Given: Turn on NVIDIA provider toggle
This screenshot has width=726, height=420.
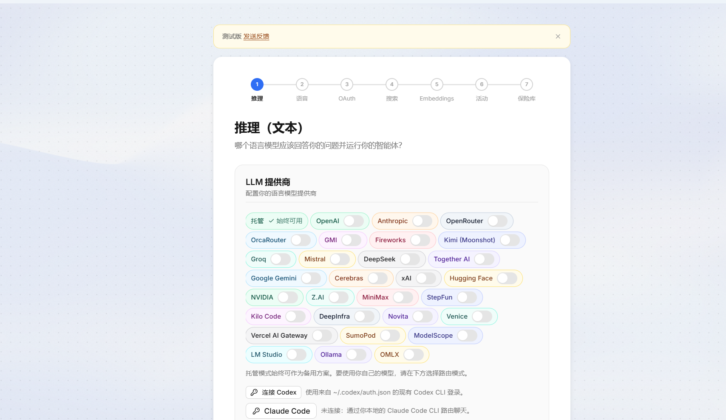Looking at the screenshot, I should [x=288, y=297].
